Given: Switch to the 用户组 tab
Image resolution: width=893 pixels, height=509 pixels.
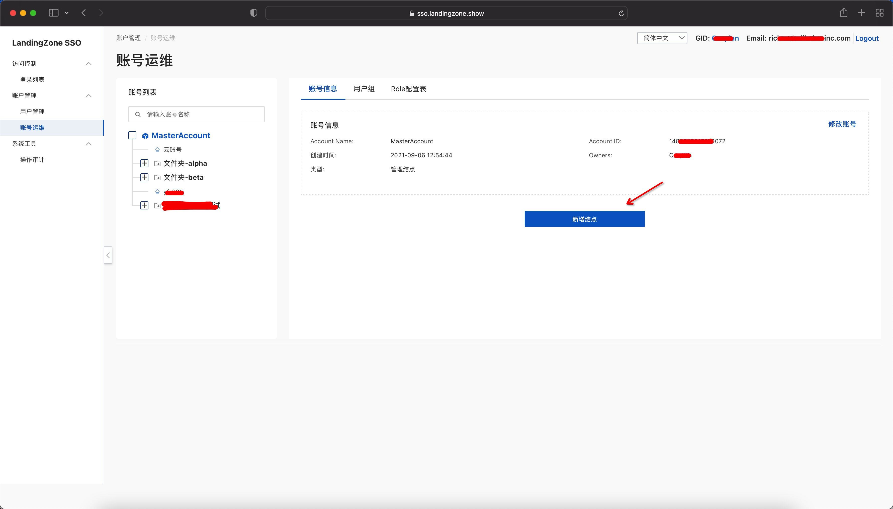Looking at the screenshot, I should coord(364,89).
